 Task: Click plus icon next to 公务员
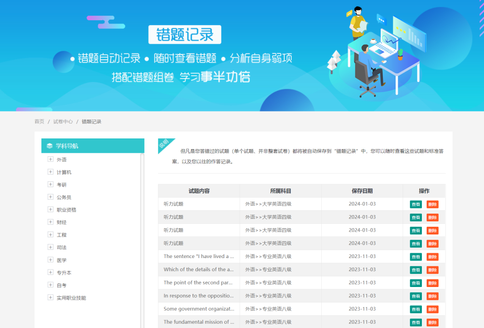pyautogui.click(x=51, y=197)
